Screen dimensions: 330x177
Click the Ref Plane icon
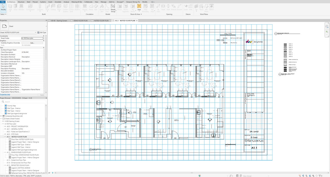pyautogui.click(x=207, y=6)
